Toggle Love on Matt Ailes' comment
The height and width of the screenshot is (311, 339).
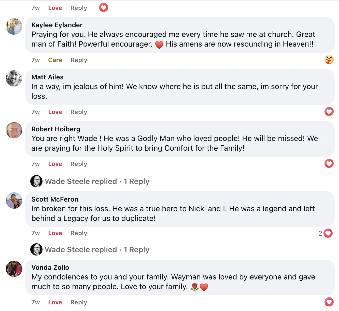pyautogui.click(x=55, y=112)
